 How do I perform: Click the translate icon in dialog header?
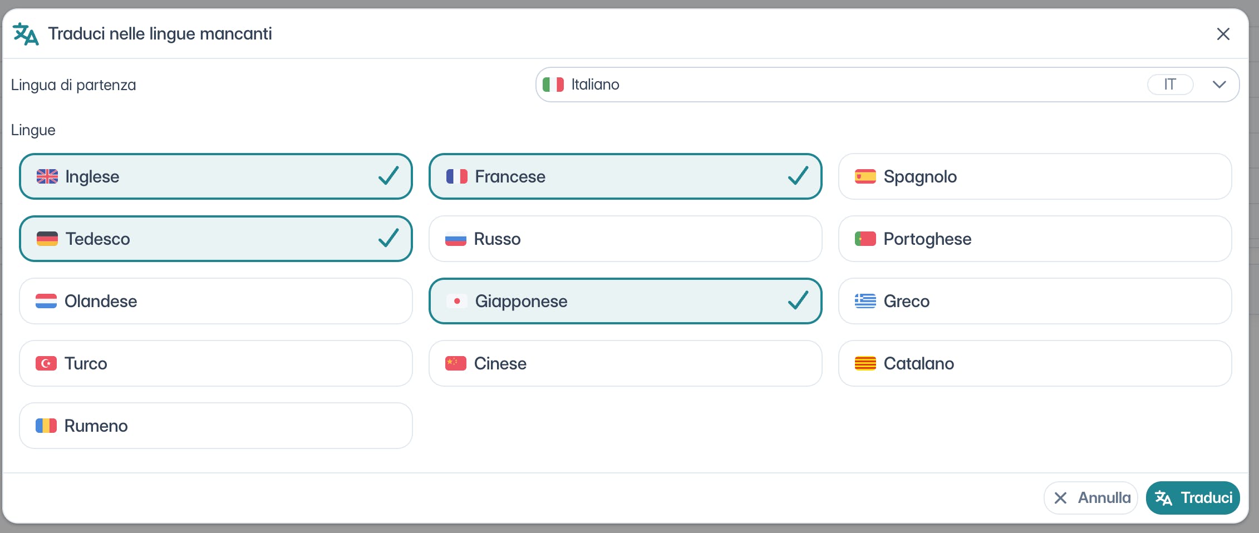point(26,34)
